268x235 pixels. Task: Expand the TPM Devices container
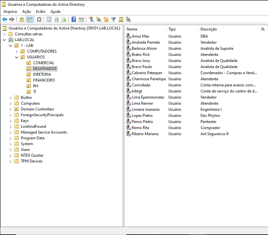[x=11, y=161]
